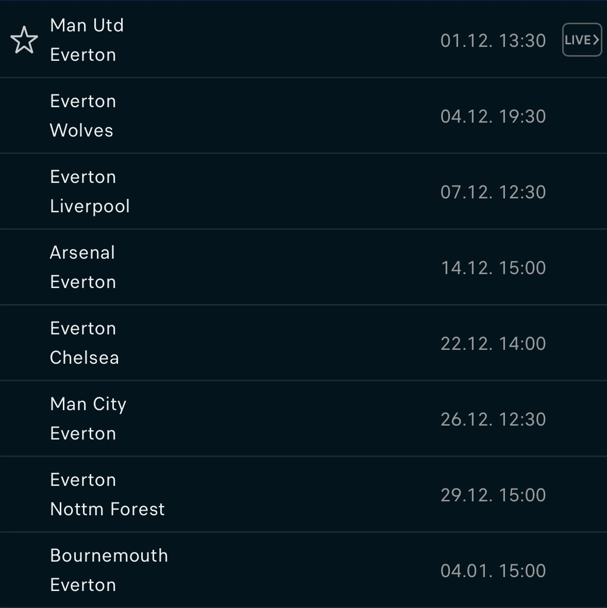Open LIVE view for Man Utd match

[582, 40]
